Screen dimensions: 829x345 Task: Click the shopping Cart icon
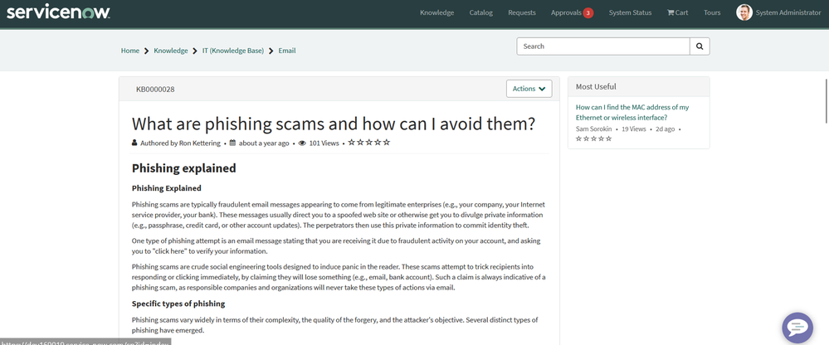coord(677,12)
